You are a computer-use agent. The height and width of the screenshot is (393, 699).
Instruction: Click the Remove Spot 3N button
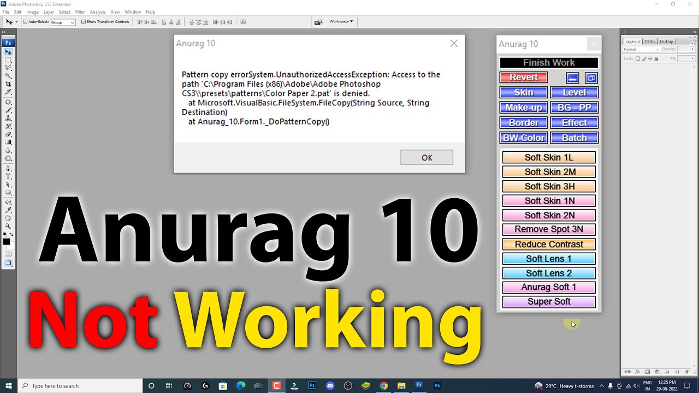coord(549,229)
